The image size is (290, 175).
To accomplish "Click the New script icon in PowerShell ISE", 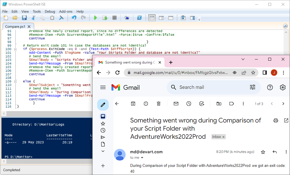I will [x=6, y=18].
